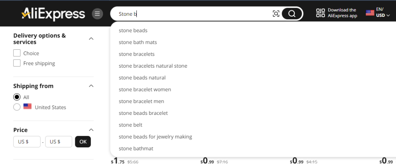Open the EN/USD language currency dropdown

click(383, 13)
